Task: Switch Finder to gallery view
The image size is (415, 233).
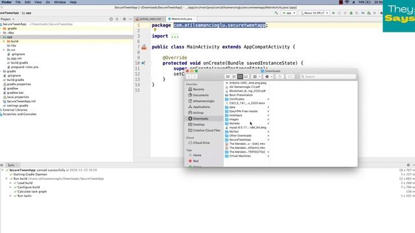Action: (x=246, y=76)
